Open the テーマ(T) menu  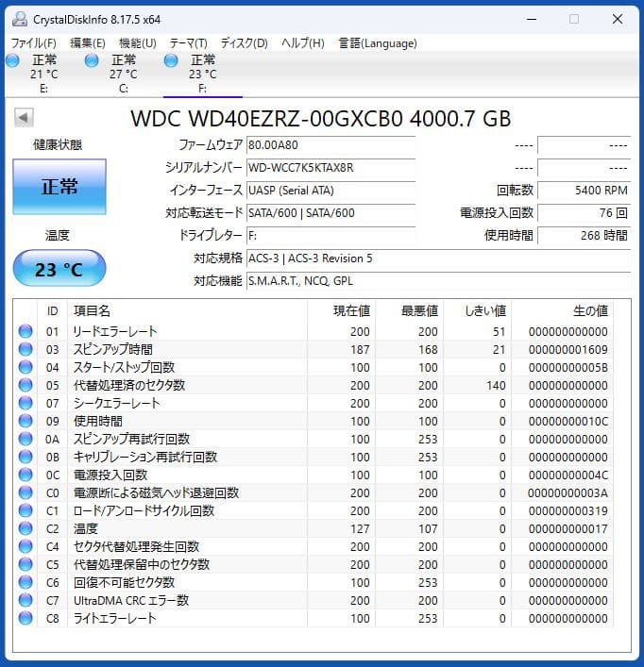[189, 43]
